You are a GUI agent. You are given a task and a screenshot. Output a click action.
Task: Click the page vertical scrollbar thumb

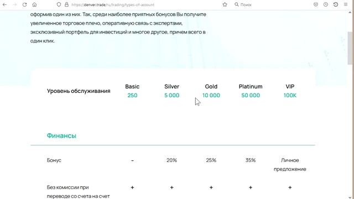pyautogui.click(x=350, y=48)
